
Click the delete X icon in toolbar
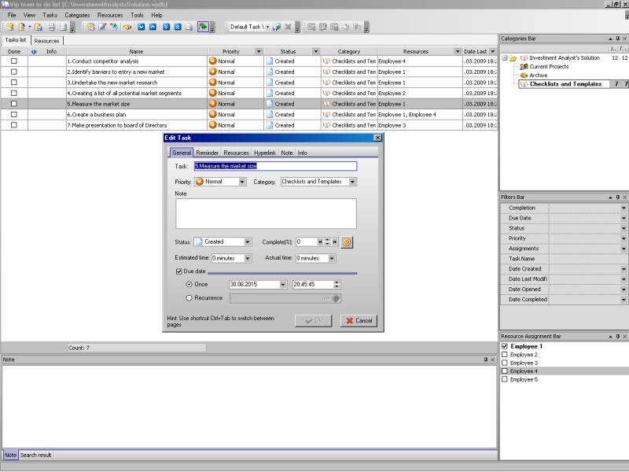(288, 27)
